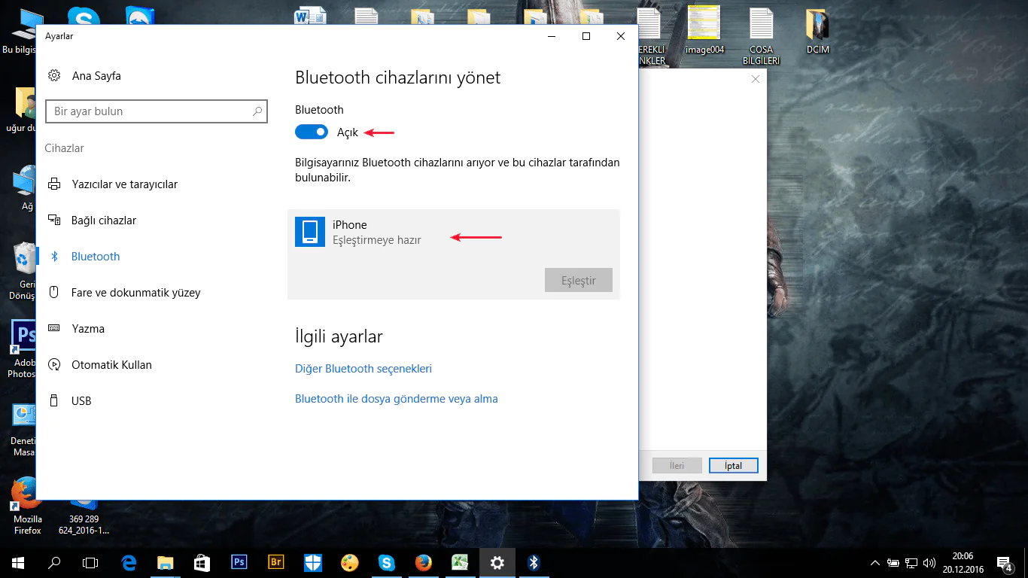Click the İptal button
1028x578 pixels.
(x=733, y=466)
